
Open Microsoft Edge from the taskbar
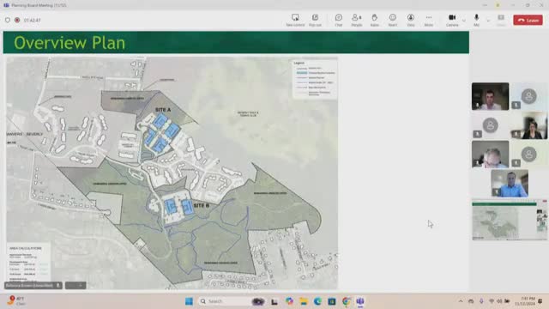[x=317, y=301]
